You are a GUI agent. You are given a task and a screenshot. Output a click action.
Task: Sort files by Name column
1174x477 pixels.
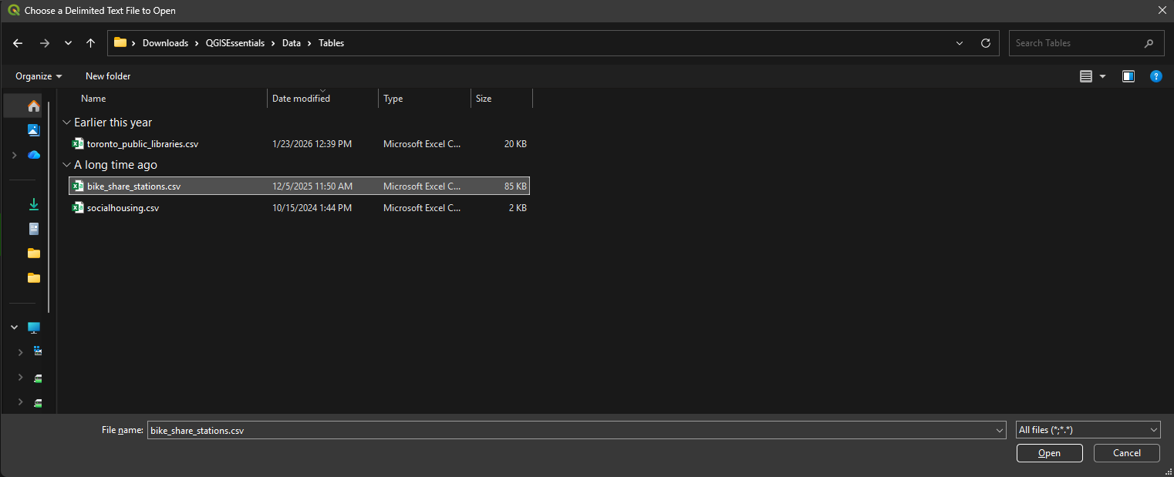point(93,99)
